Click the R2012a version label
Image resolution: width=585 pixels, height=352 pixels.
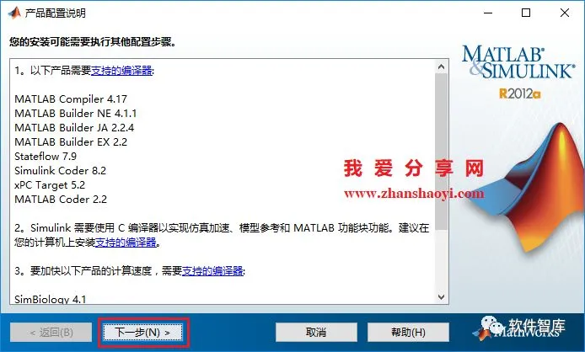[520, 93]
